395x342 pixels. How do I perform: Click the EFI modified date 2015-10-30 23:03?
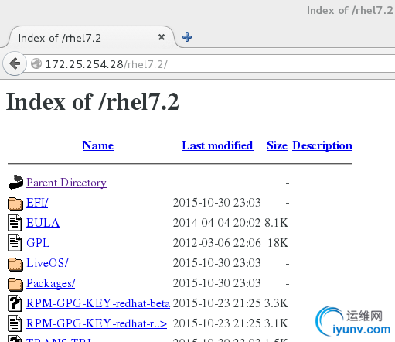(x=216, y=203)
